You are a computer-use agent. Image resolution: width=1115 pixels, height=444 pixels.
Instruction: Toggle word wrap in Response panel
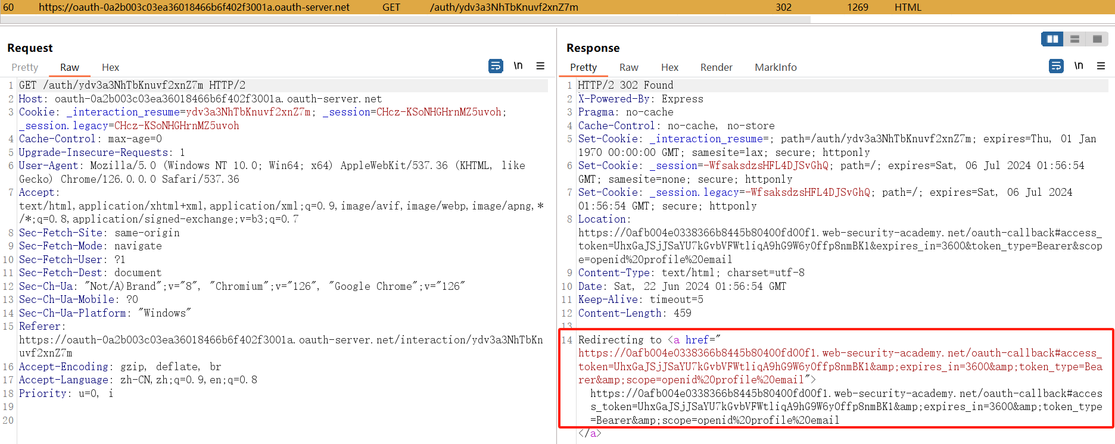click(x=1056, y=66)
